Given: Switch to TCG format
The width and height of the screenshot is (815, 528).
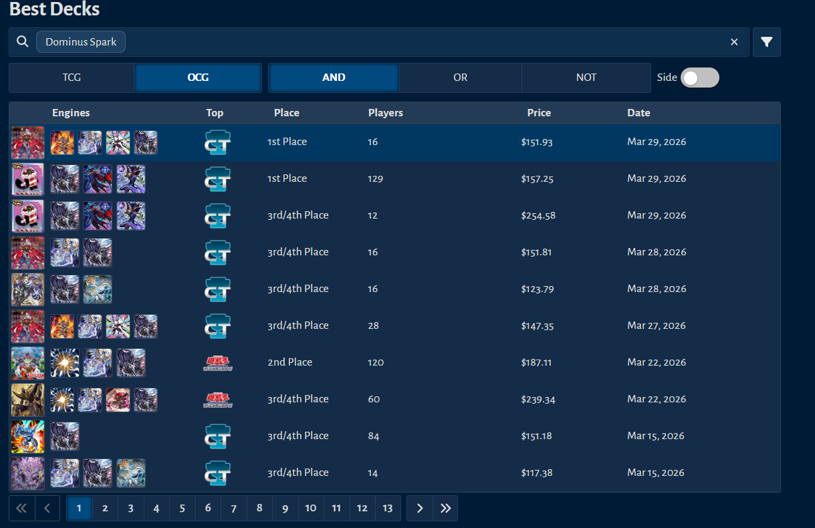Looking at the screenshot, I should (x=72, y=78).
